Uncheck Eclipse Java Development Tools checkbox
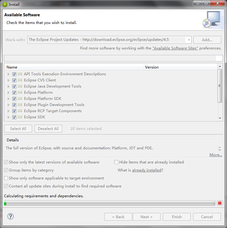Viewport: 227px width, 228px height. point(14,86)
